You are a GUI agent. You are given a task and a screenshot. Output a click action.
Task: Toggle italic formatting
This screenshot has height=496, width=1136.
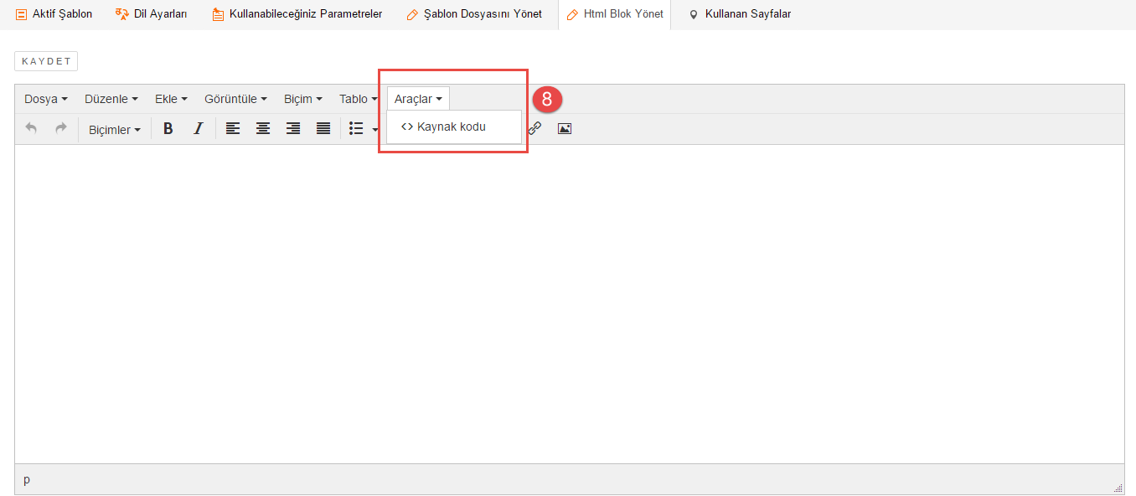(198, 128)
